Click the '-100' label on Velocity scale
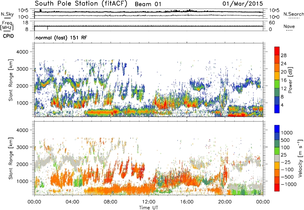The image size is (304, 210). [x=287, y=169]
